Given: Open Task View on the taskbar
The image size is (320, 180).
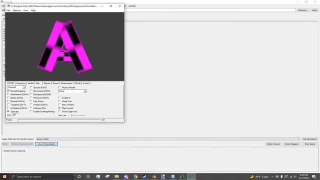Looking at the screenshot, I should 88,176.
